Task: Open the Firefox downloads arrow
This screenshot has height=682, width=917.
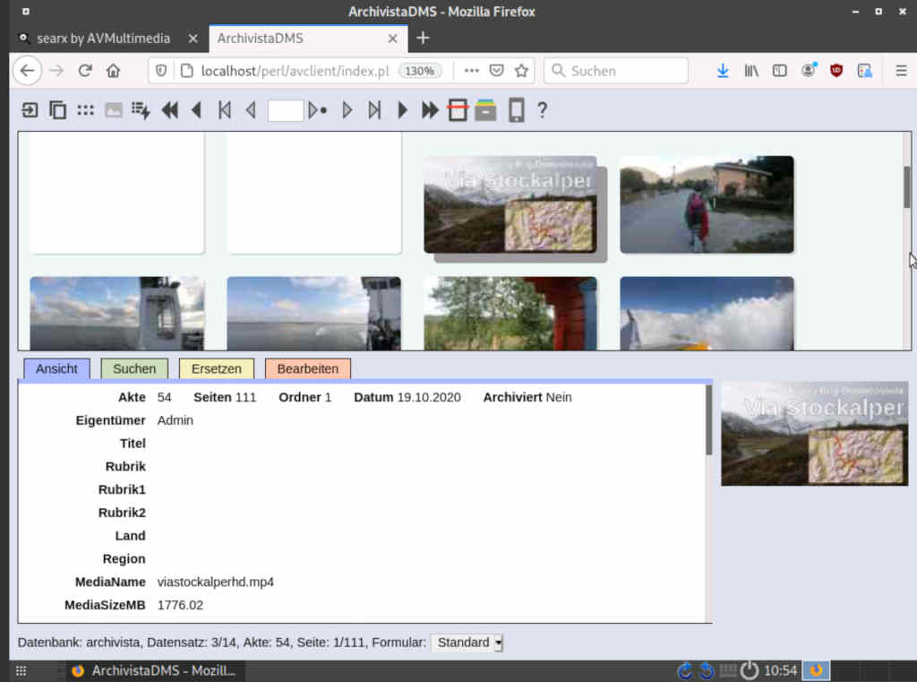Action: [723, 71]
